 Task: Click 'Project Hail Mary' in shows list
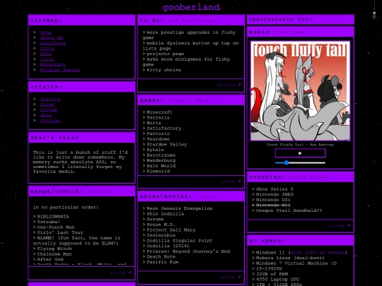click(170, 230)
